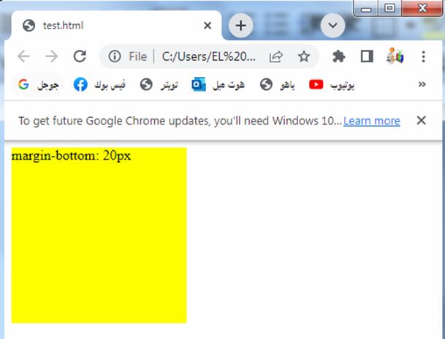This screenshot has height=339, width=445.
Task: Maximize the Chrome window
Action: [389, 8]
